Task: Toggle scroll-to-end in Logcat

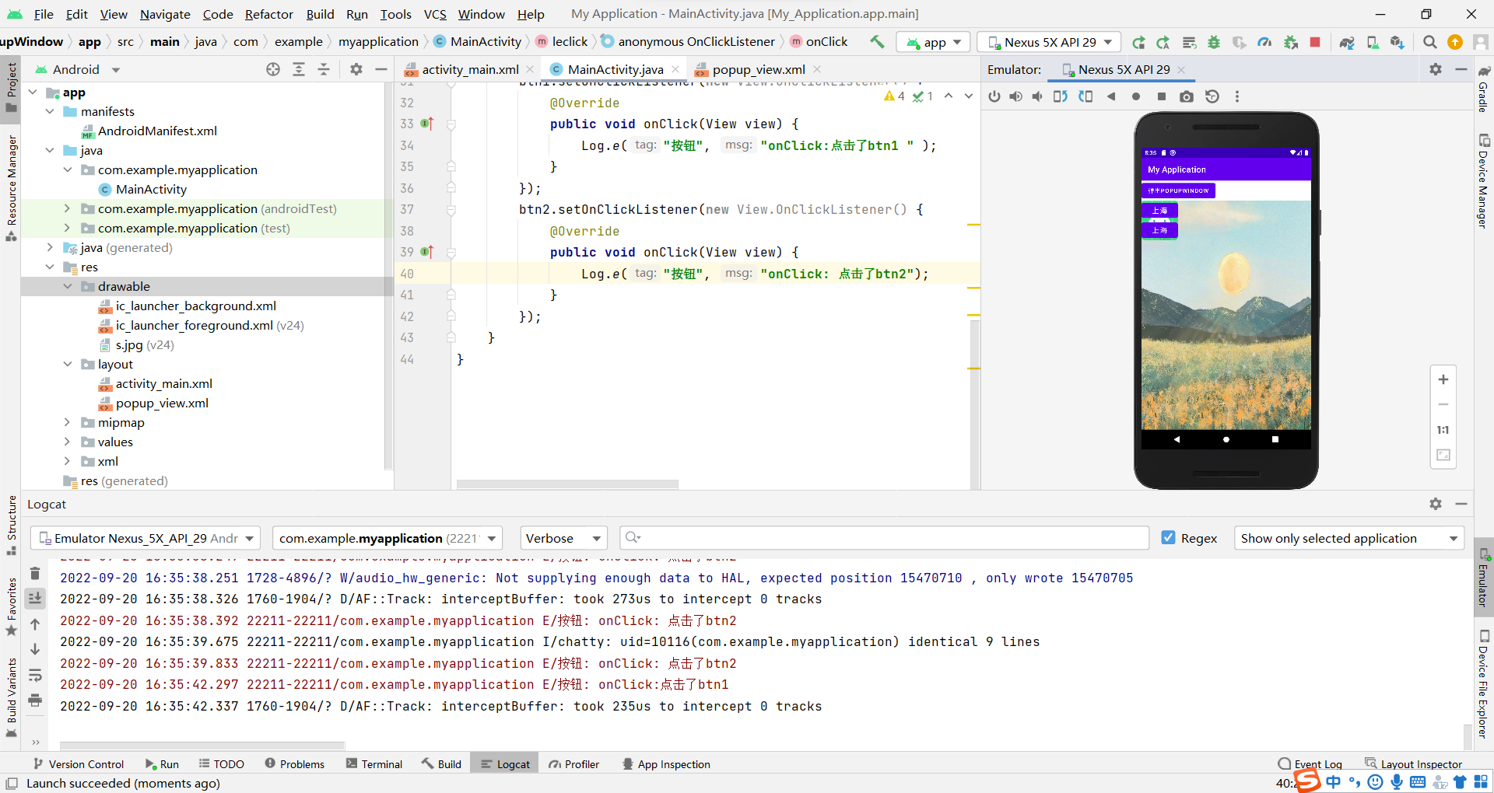Action: 35,599
